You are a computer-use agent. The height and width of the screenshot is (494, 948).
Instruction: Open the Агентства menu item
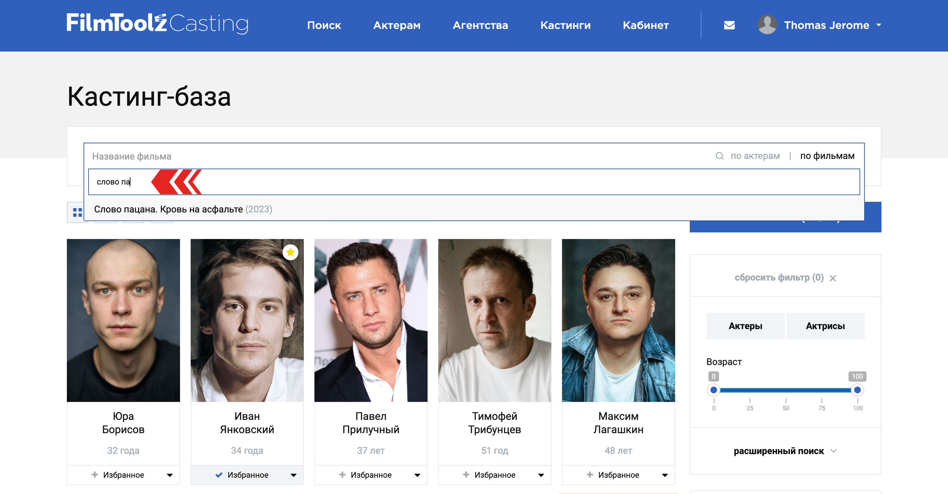pyautogui.click(x=480, y=25)
